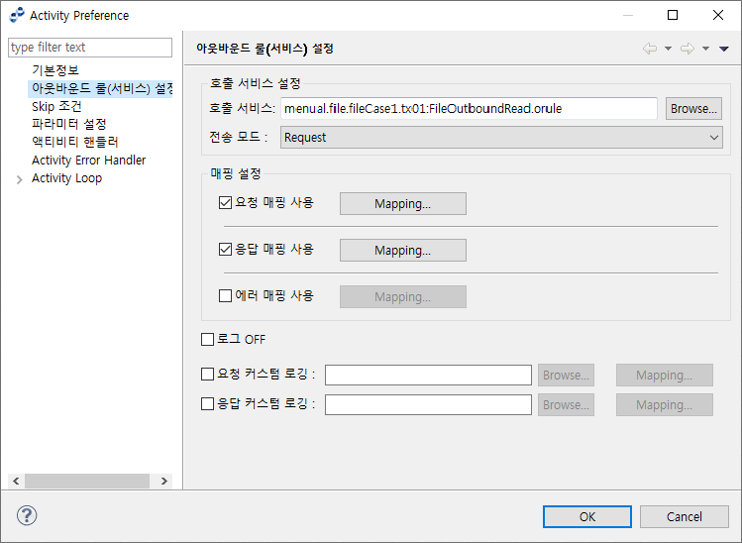Select Skip 조건 in the tree
This screenshot has width=742, height=543.
(x=56, y=106)
